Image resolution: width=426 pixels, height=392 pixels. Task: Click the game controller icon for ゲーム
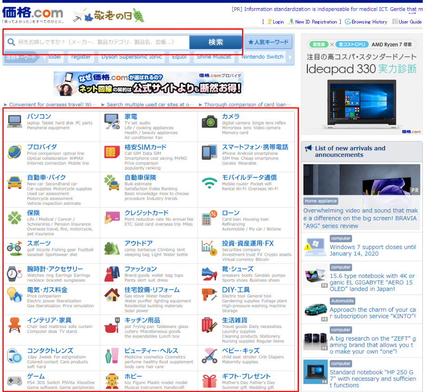(15, 381)
